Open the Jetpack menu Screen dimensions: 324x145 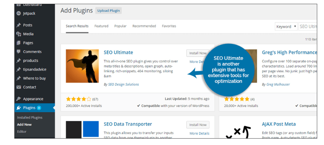pos(29,14)
